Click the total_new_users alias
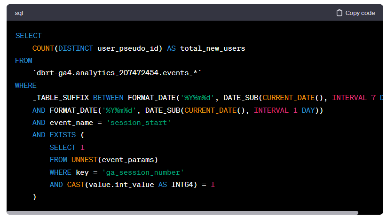 pos(213,48)
